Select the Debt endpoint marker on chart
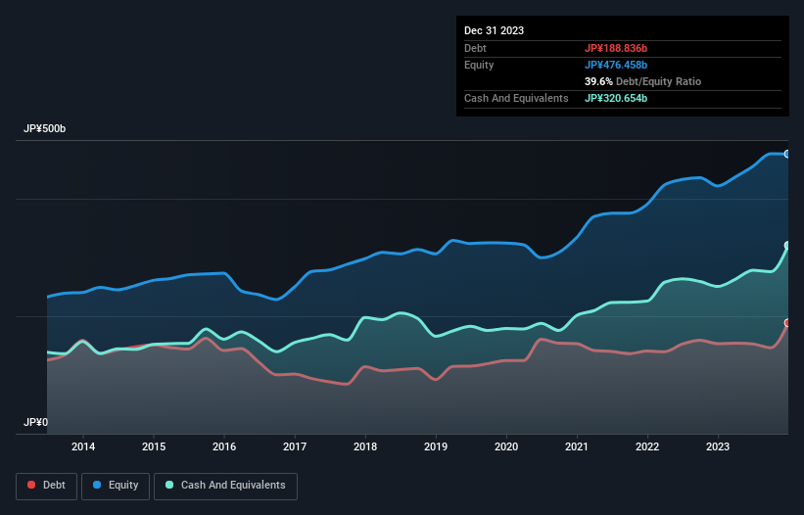Image resolution: width=804 pixels, height=515 pixels. [x=787, y=323]
